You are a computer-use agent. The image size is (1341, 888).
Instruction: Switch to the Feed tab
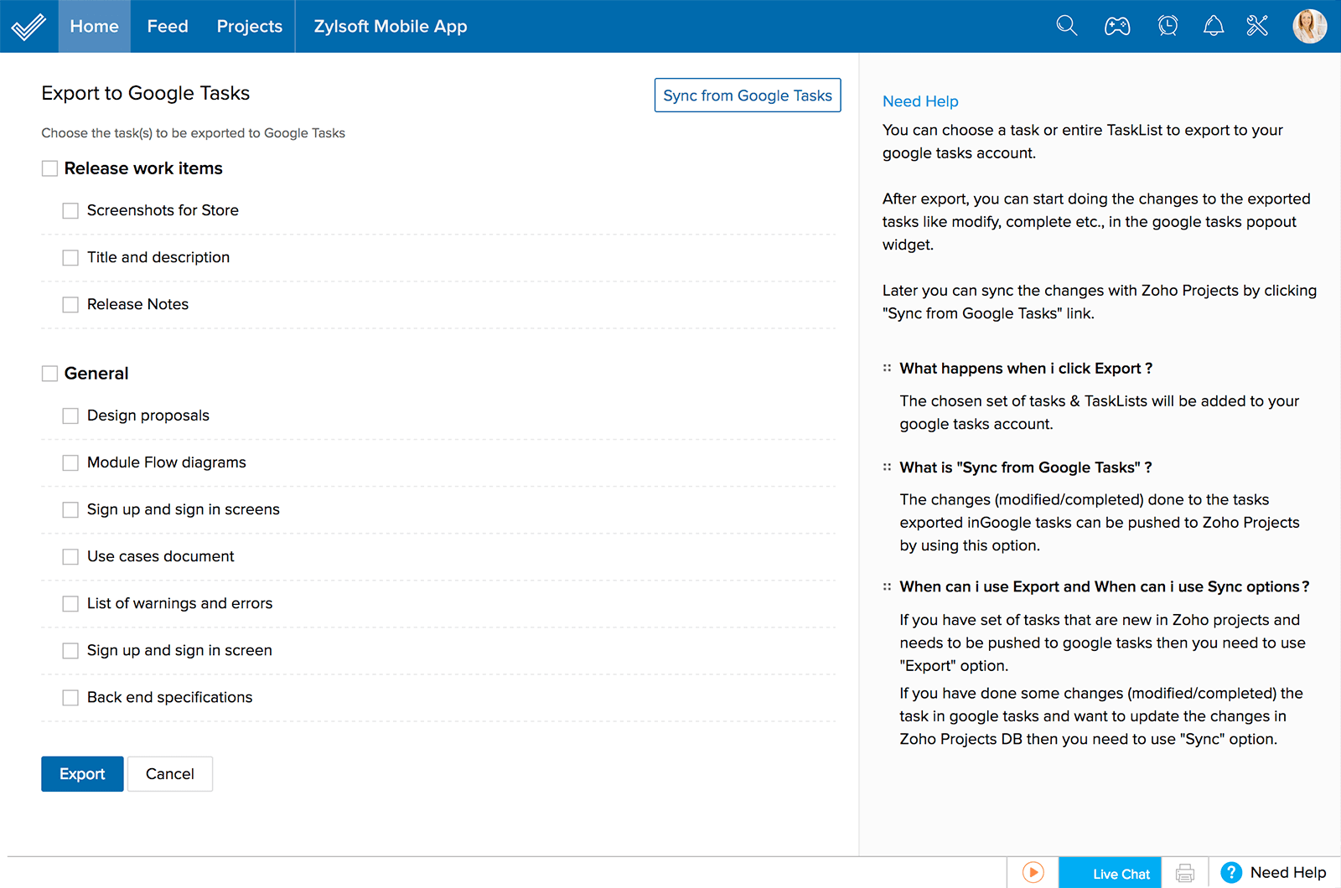pyautogui.click(x=167, y=26)
